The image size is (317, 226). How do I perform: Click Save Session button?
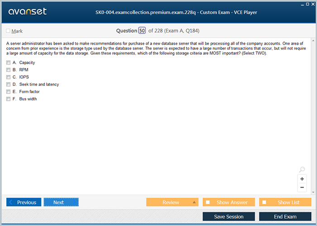click(229, 217)
